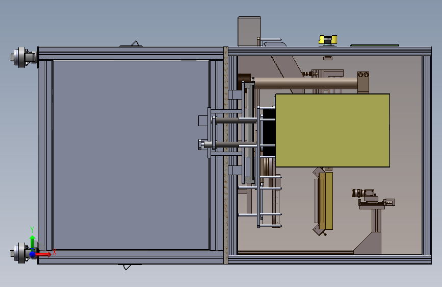Viewport: 442px width, 287px height.
Task: Select the lower-left caster wheel
Action: [x=23, y=253]
